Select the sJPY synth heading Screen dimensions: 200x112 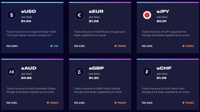pos(163,11)
